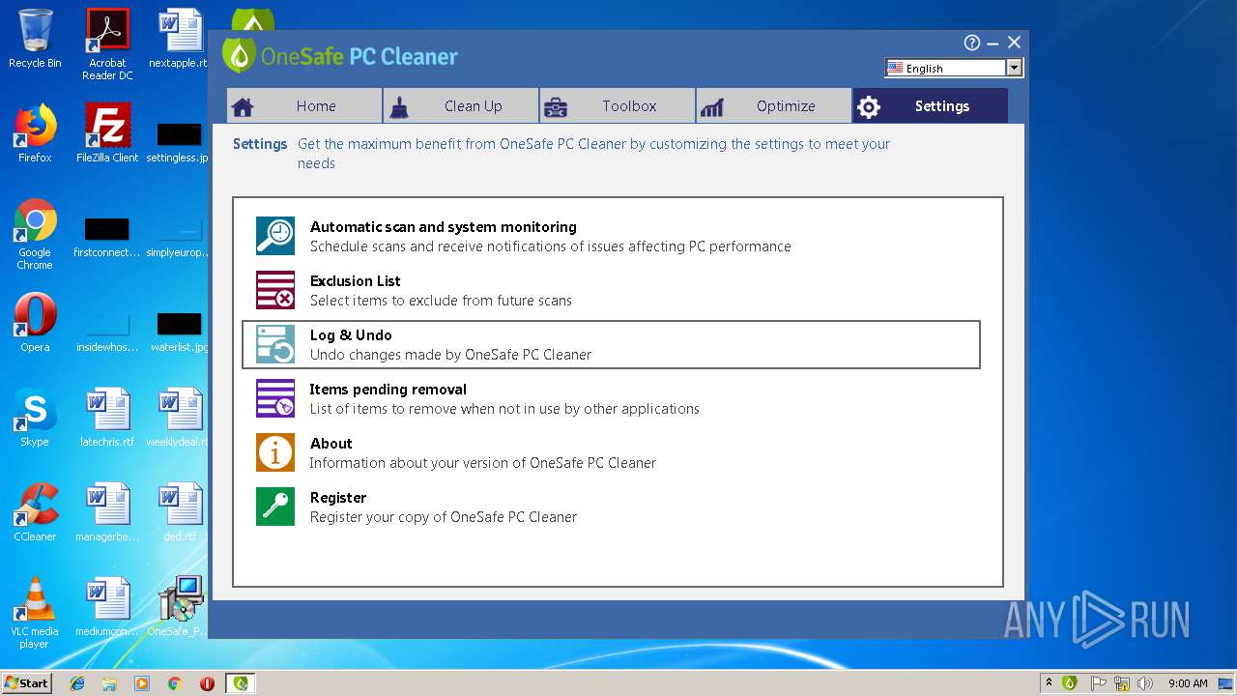Open Items pending removal list

611,398
